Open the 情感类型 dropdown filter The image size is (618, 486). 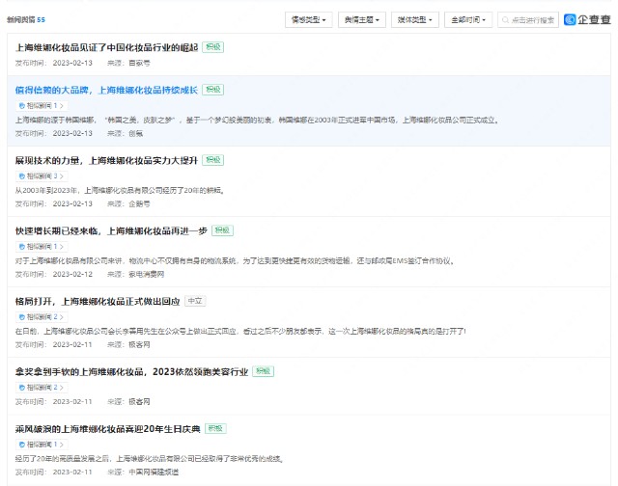308,19
